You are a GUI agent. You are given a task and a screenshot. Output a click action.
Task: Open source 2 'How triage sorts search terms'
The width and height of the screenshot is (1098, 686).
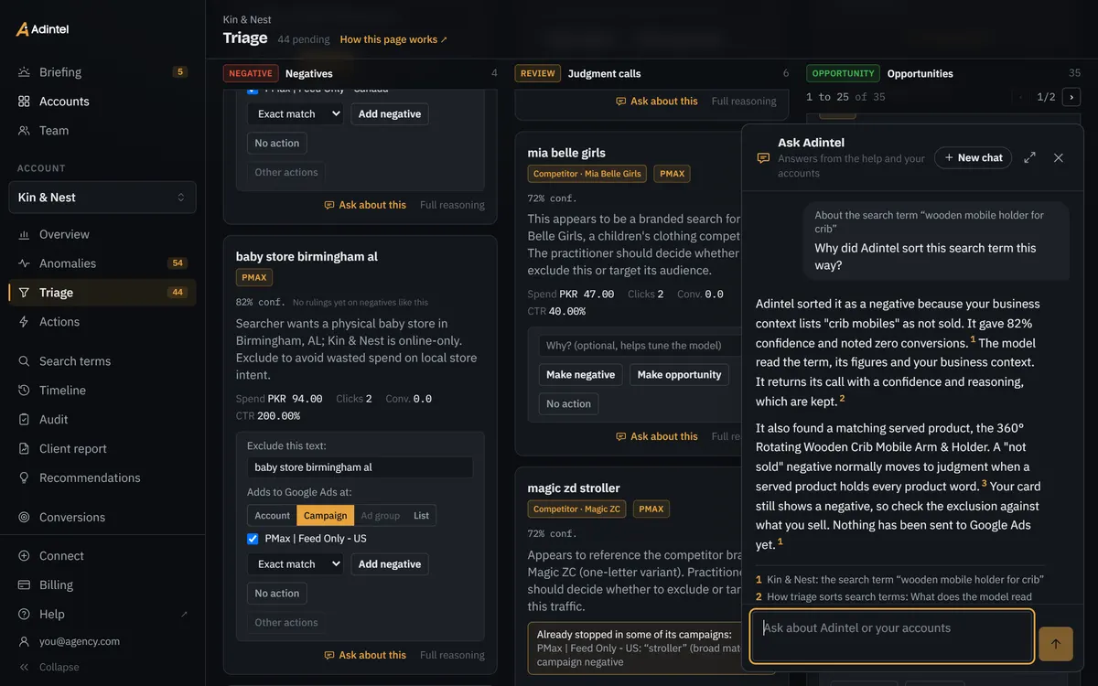pyautogui.click(x=894, y=597)
